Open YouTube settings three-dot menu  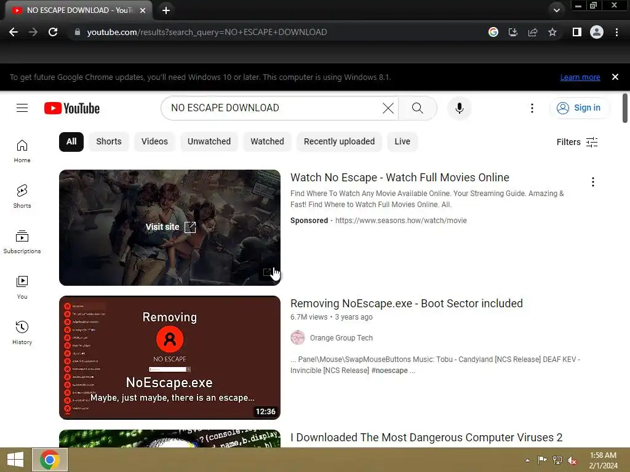click(532, 108)
